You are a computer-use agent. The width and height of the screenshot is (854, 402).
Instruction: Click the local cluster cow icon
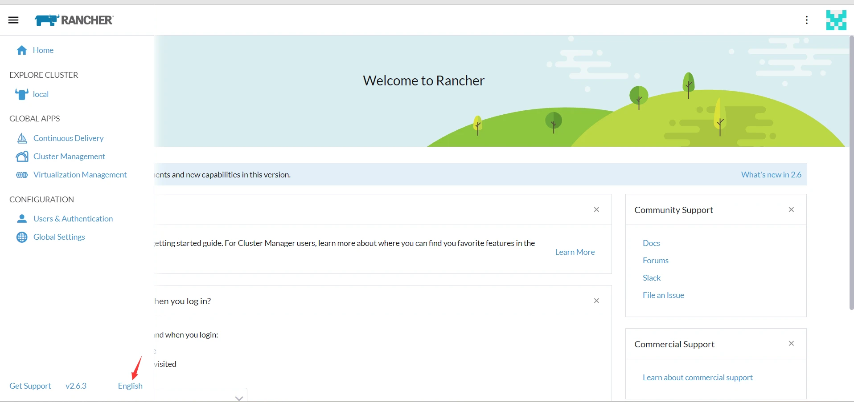coord(22,94)
